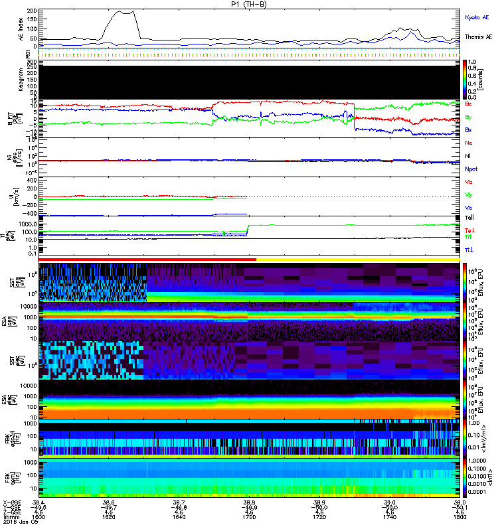Click the FBK electric field color scale bar
498x531 pixels.
click(465, 439)
